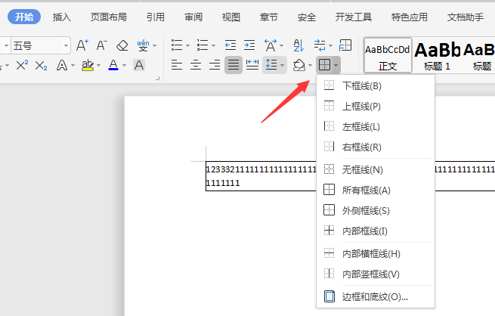Choose 内部横框线(H) option

tap(376, 253)
